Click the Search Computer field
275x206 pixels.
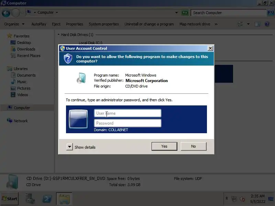point(229,13)
